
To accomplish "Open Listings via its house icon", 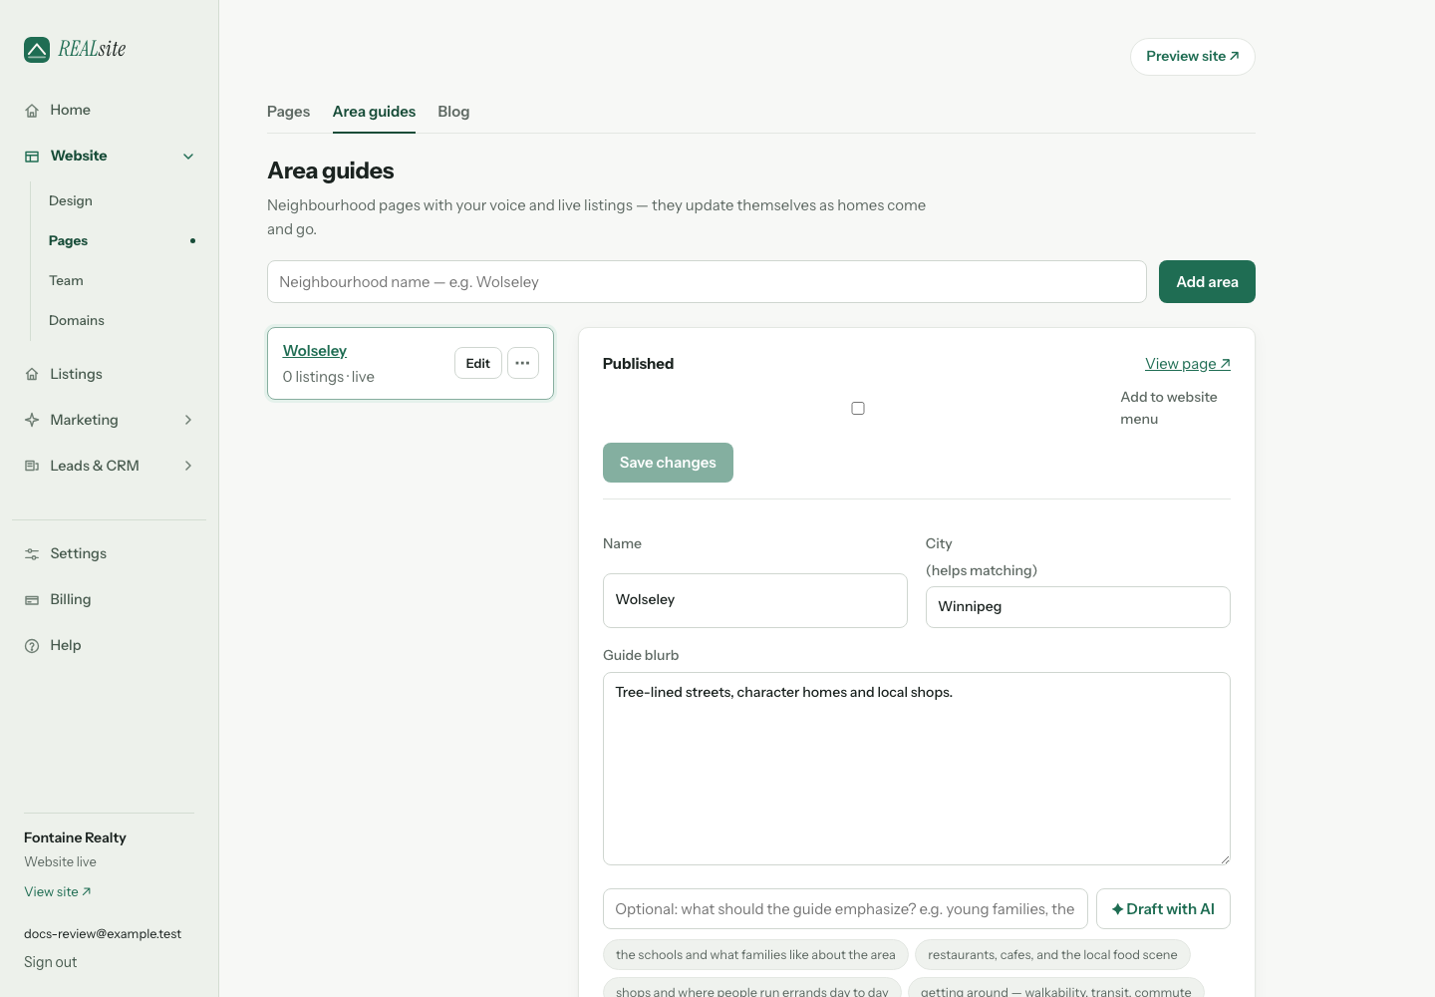I will tap(32, 375).
